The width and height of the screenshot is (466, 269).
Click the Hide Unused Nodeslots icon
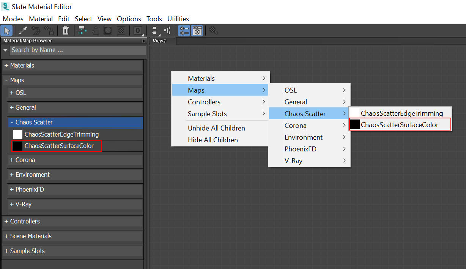tap(96, 31)
